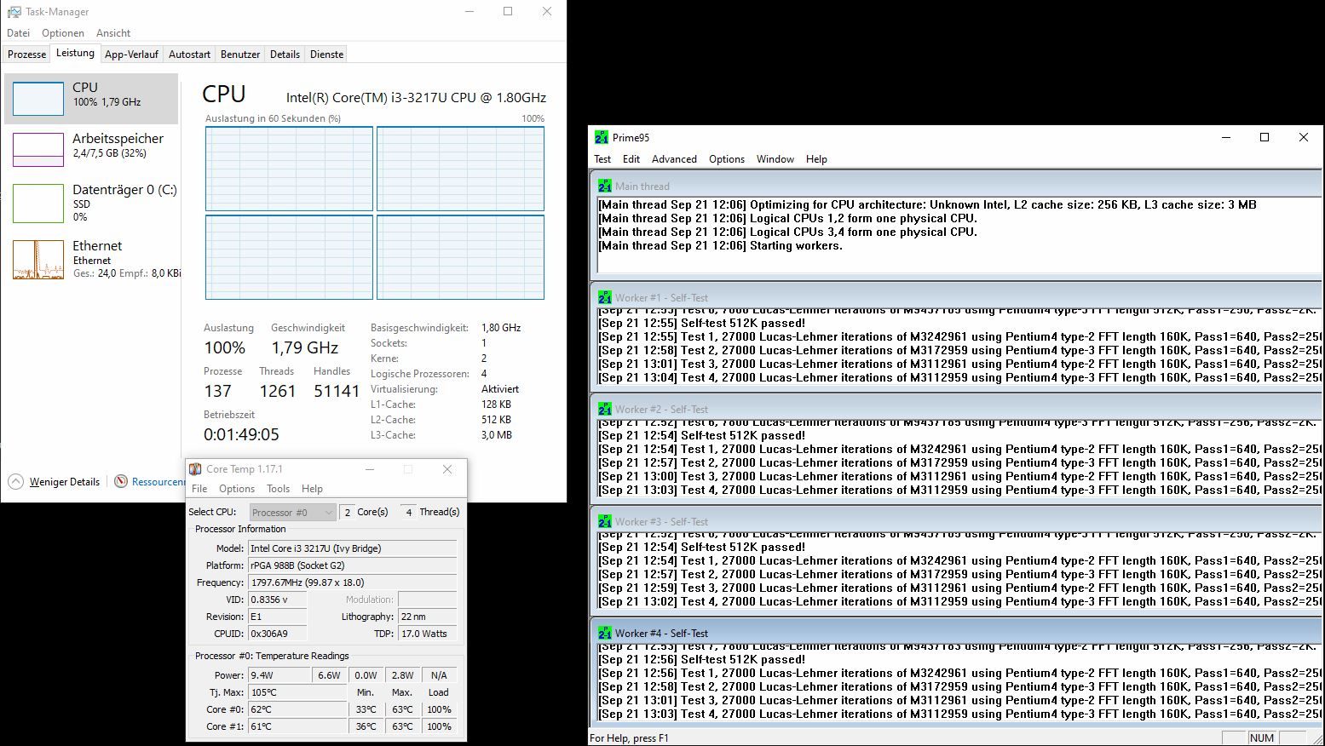Open the Help menu in Core Temp
The height and width of the screenshot is (746, 1325).
(312, 489)
